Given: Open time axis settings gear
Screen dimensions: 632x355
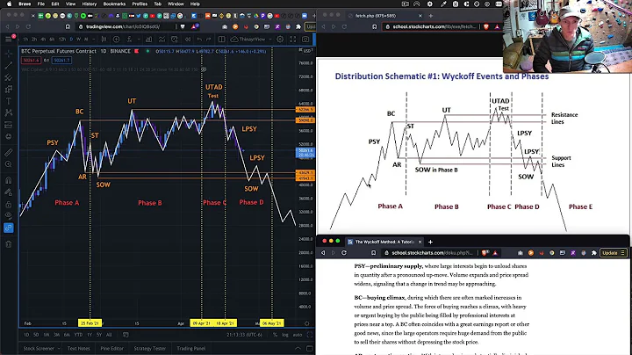Looking at the screenshot, I should pyautogui.click(x=306, y=323).
